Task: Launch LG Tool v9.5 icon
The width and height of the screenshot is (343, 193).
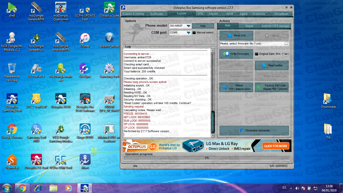Action: pyautogui.click(x=36, y=71)
